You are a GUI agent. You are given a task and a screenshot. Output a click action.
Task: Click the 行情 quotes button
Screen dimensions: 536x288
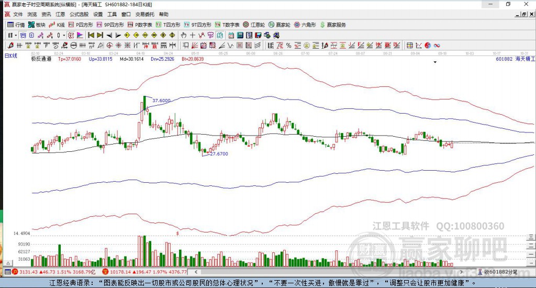point(16,25)
